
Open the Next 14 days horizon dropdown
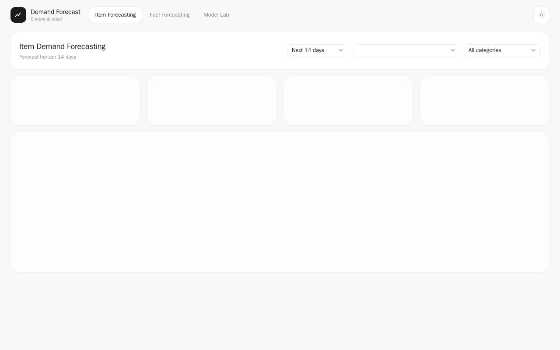click(318, 50)
